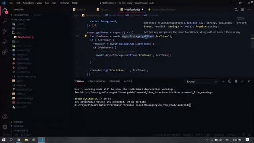
Task: Open the Selection menu
Action: [28, 3]
